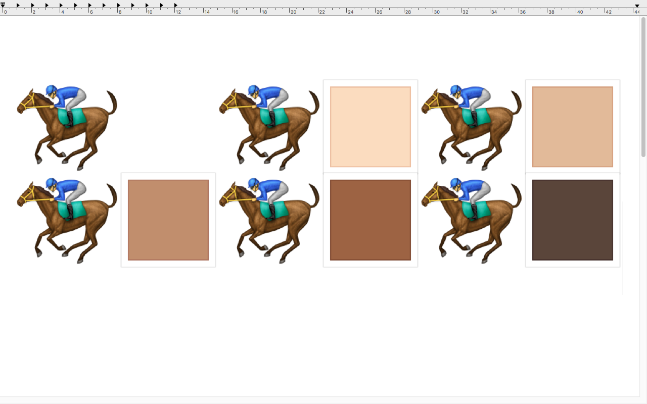Click the tab stop at ruler mark 11
647x404 pixels.
click(162, 6)
